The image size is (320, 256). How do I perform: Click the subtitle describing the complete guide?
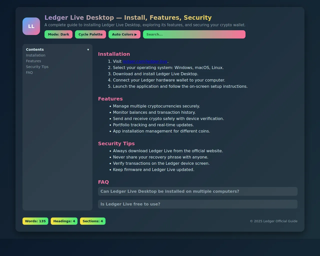tap(145, 25)
